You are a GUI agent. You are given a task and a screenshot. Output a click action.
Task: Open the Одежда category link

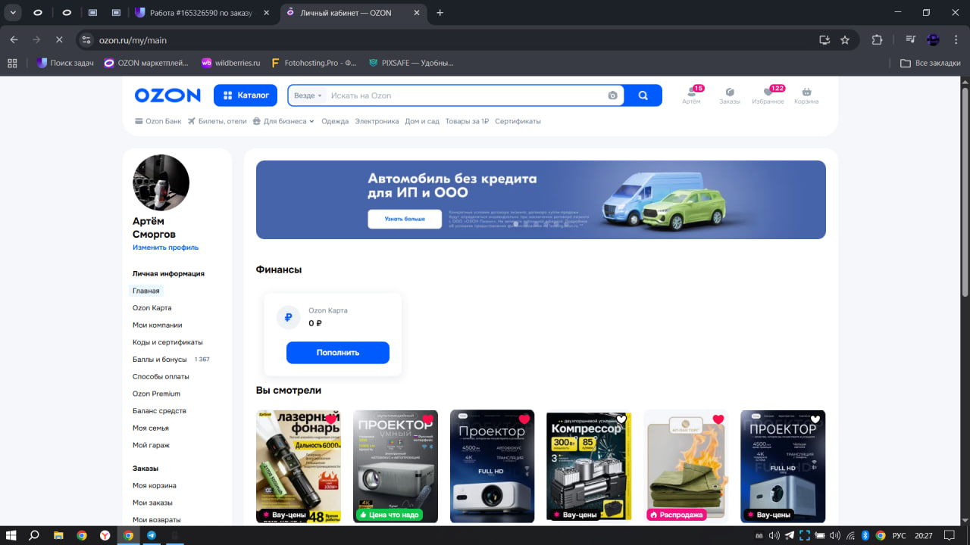[335, 121]
